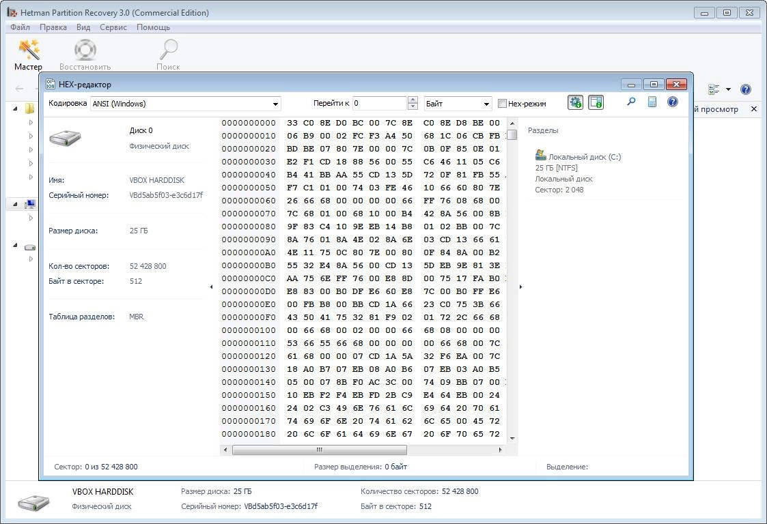Screen dimensions: 767x524
Task: Click the partition view icon beside gear
Action: (596, 102)
